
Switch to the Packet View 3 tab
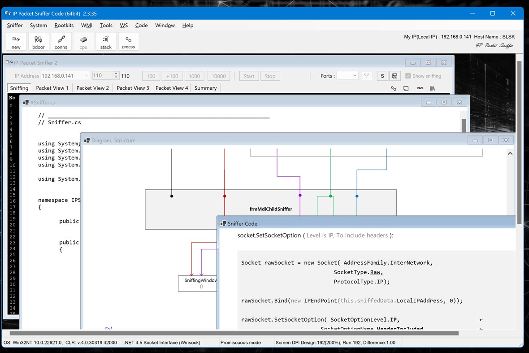pos(133,88)
